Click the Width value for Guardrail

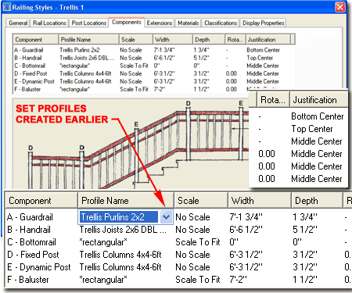(164, 50)
